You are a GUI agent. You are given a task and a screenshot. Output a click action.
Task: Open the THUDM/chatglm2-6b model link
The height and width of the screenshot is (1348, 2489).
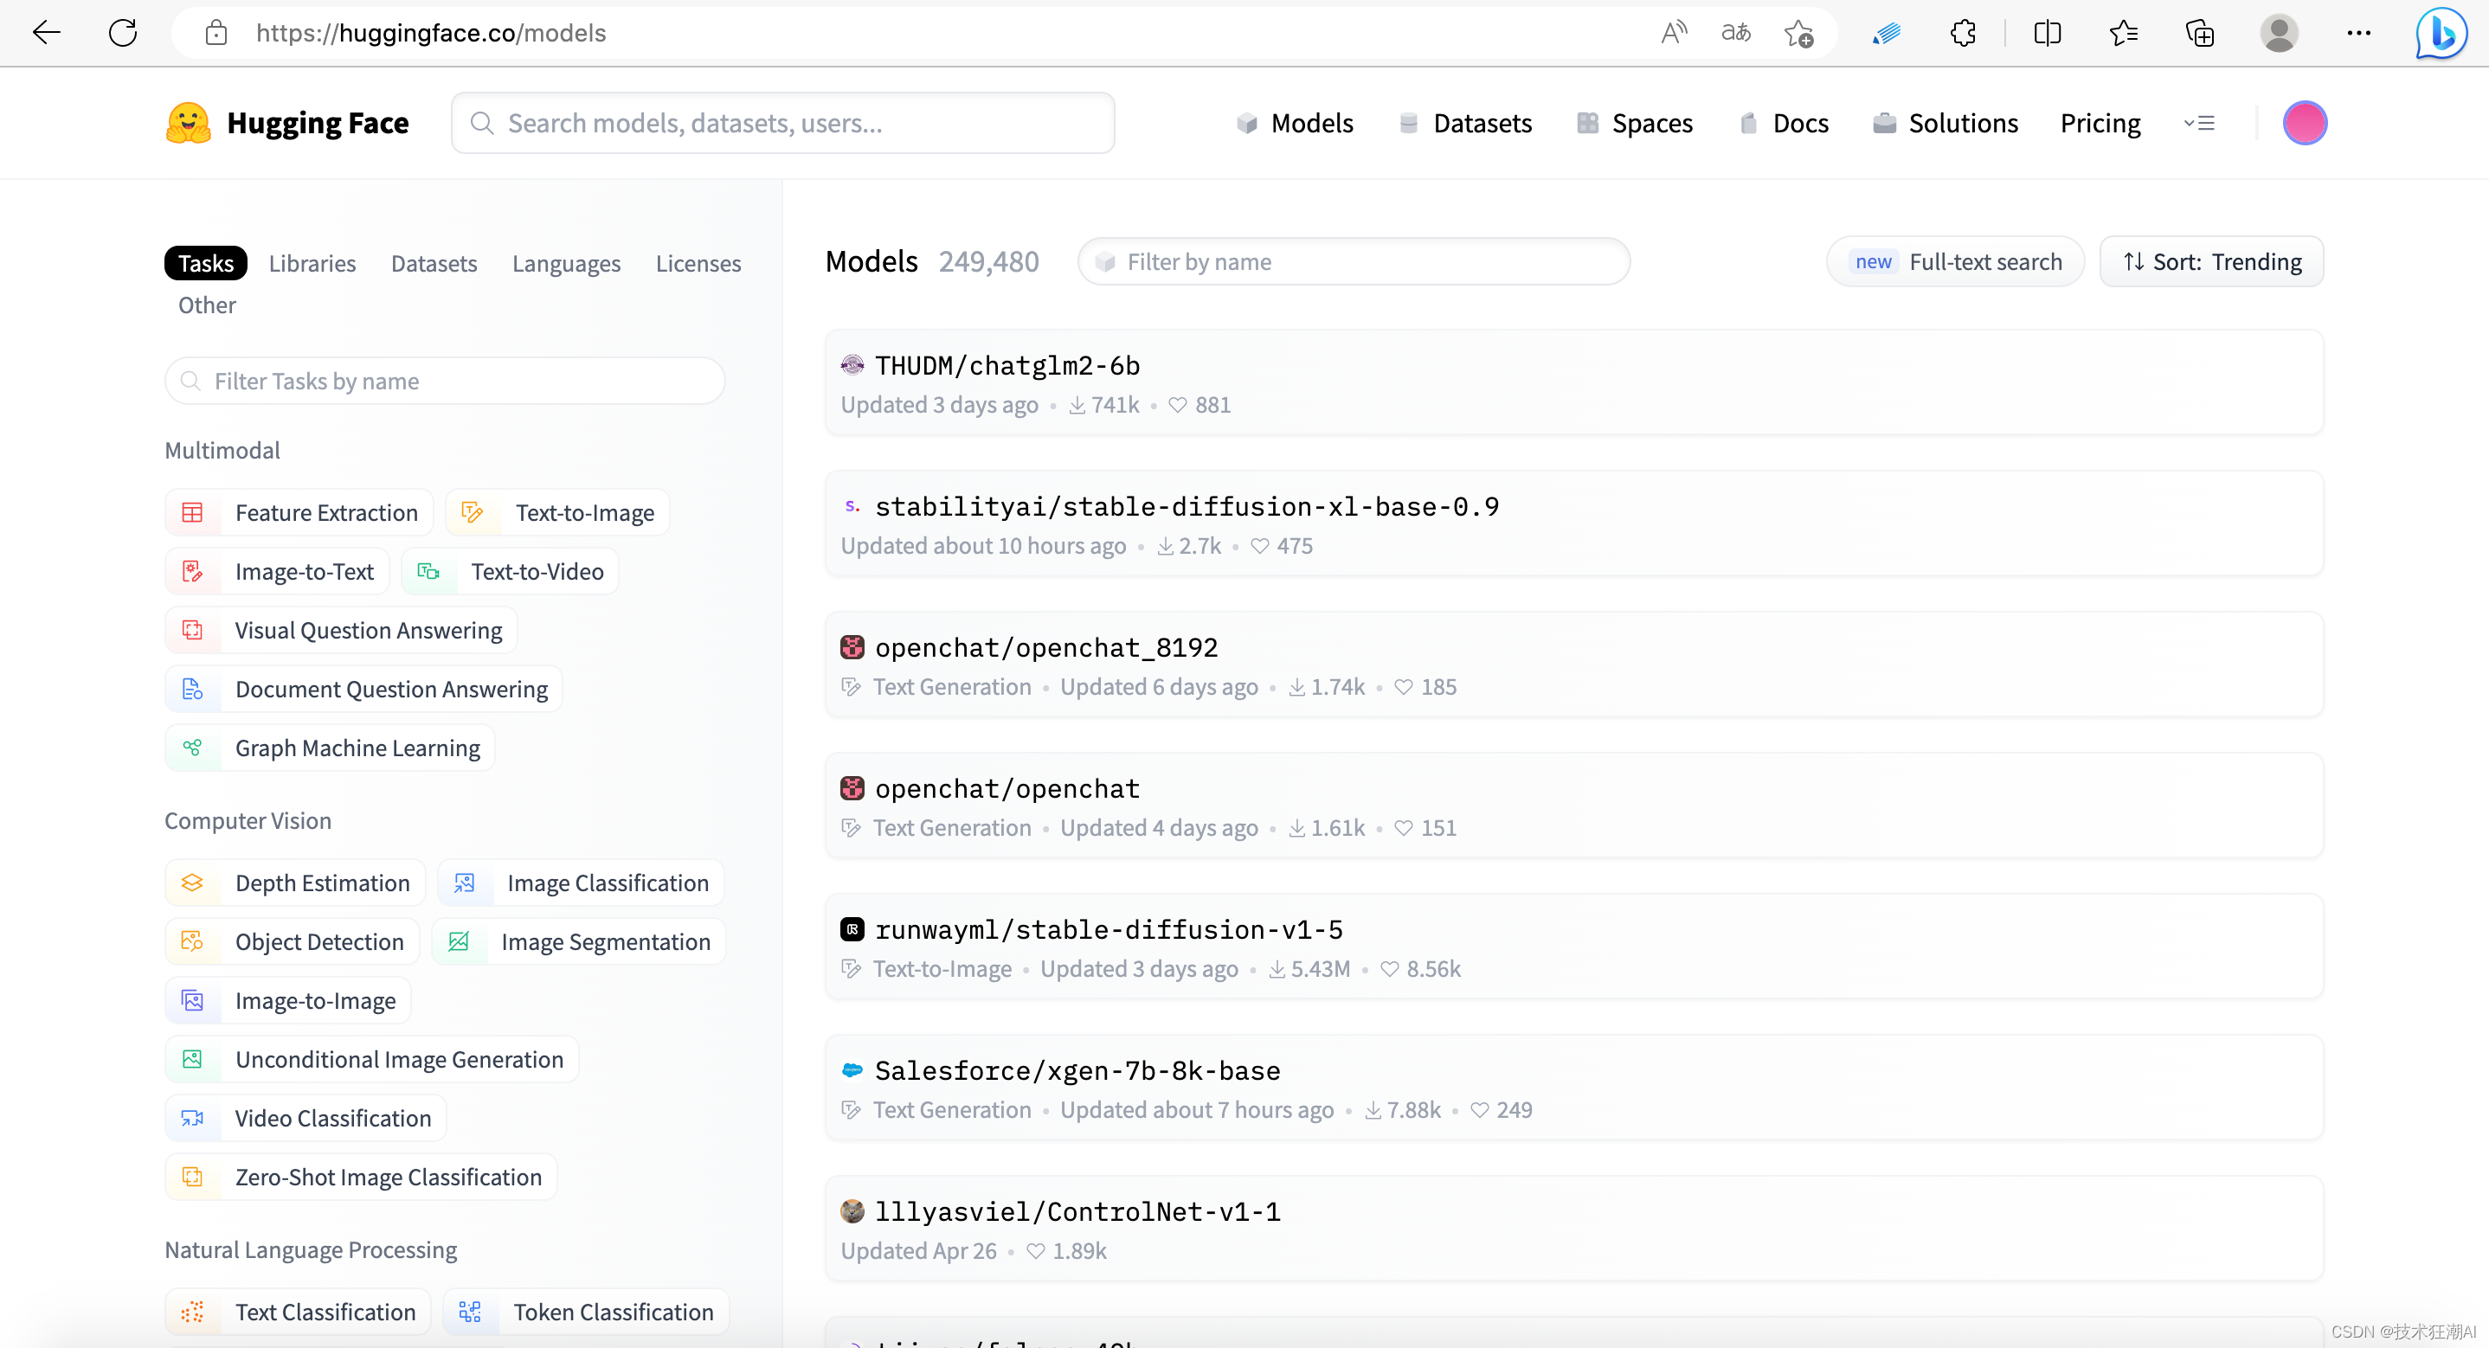(x=1007, y=365)
